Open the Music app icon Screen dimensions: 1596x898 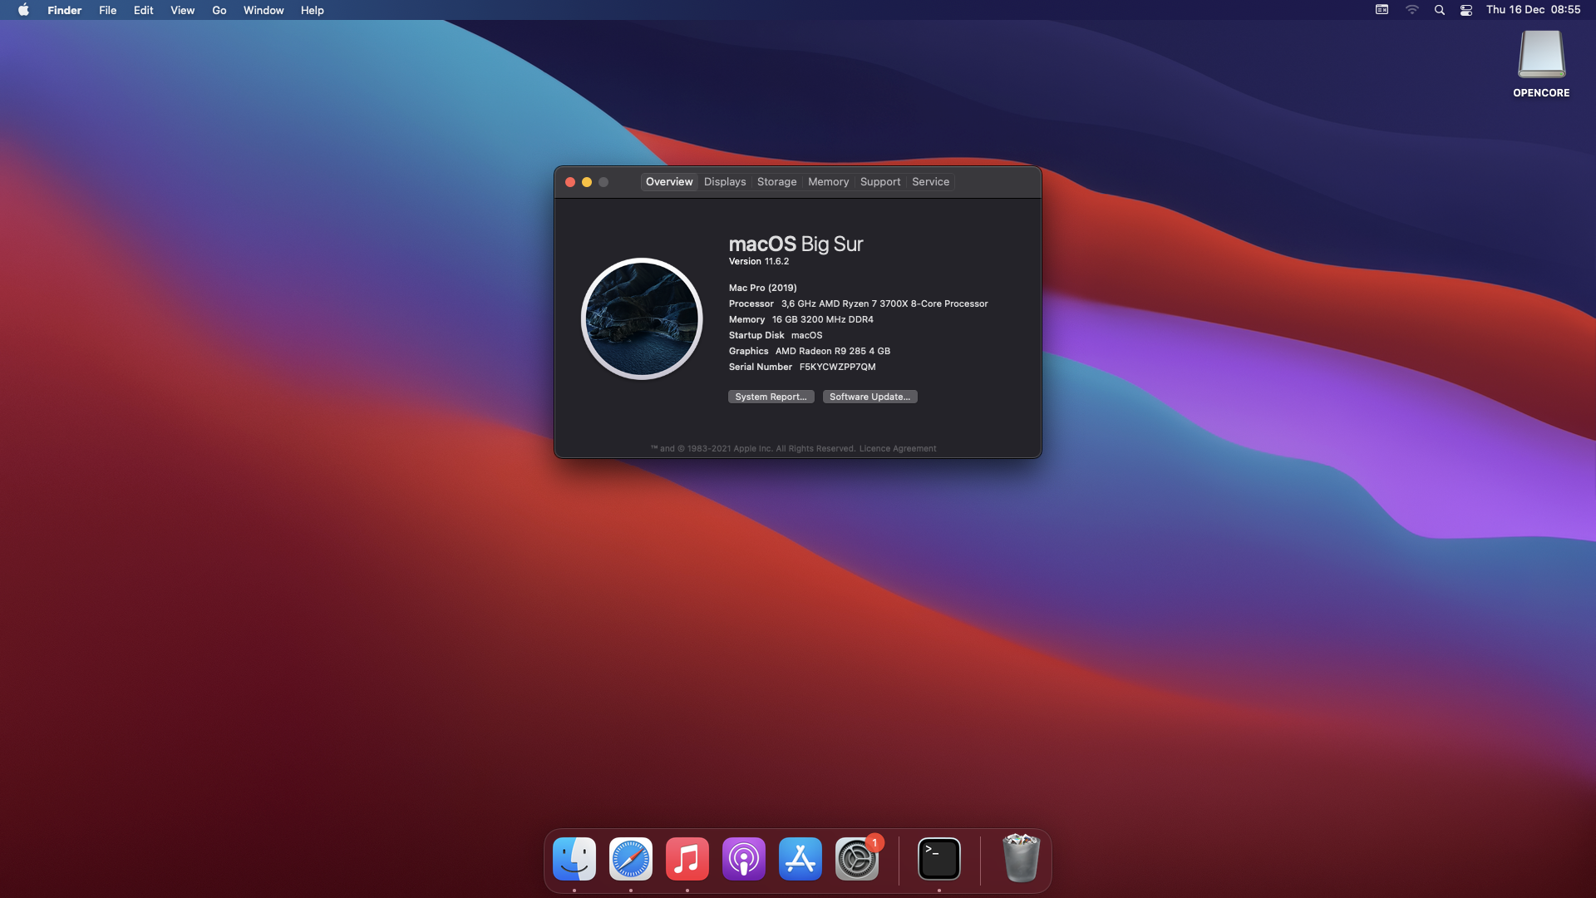[x=687, y=859]
